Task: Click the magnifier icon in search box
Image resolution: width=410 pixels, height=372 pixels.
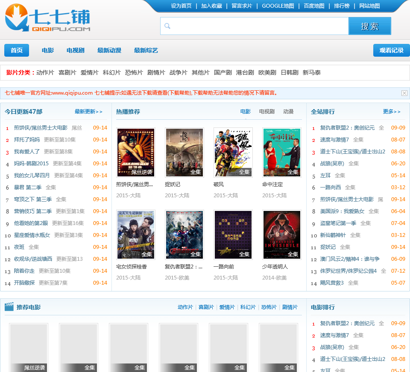Action: 167,26
